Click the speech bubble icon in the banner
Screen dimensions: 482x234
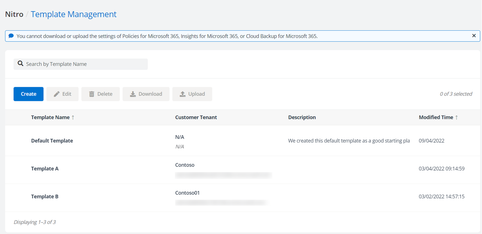pyautogui.click(x=11, y=35)
